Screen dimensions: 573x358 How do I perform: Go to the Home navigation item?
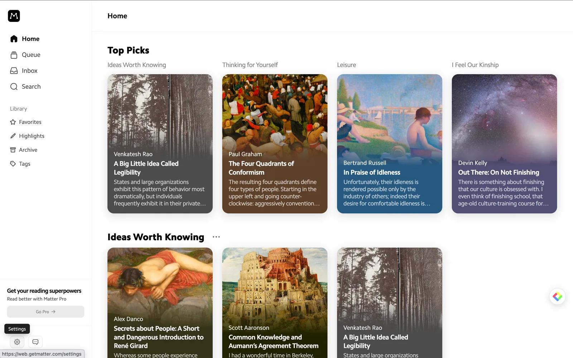[25, 39]
